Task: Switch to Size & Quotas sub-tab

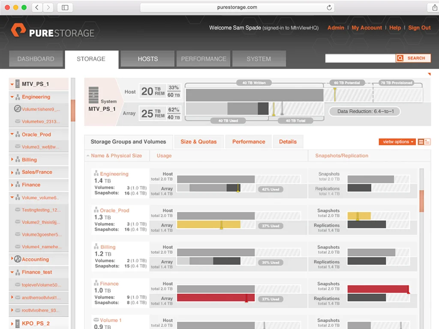Action: click(198, 141)
